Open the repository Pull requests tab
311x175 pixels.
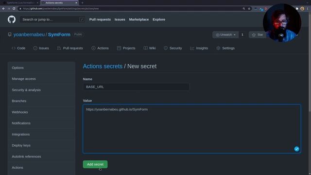pos(70,48)
